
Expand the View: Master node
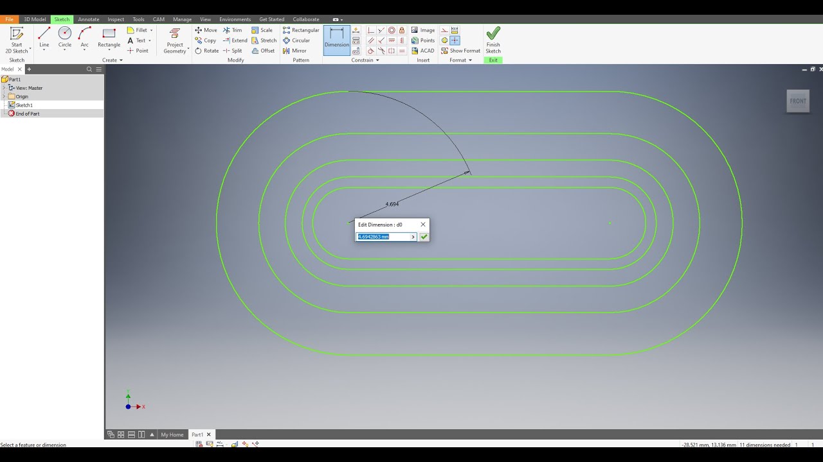(4, 88)
